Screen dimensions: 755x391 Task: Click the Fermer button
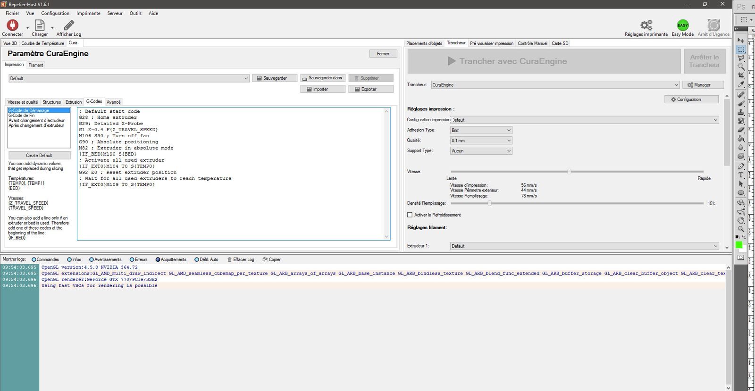[x=383, y=54]
